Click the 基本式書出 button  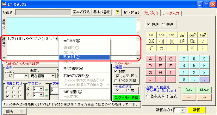pyautogui.click(x=102, y=12)
